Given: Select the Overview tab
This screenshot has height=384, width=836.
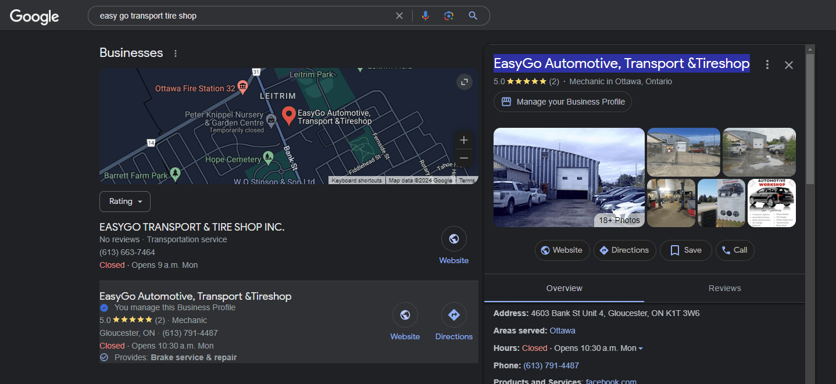Looking at the screenshot, I should pos(564,288).
